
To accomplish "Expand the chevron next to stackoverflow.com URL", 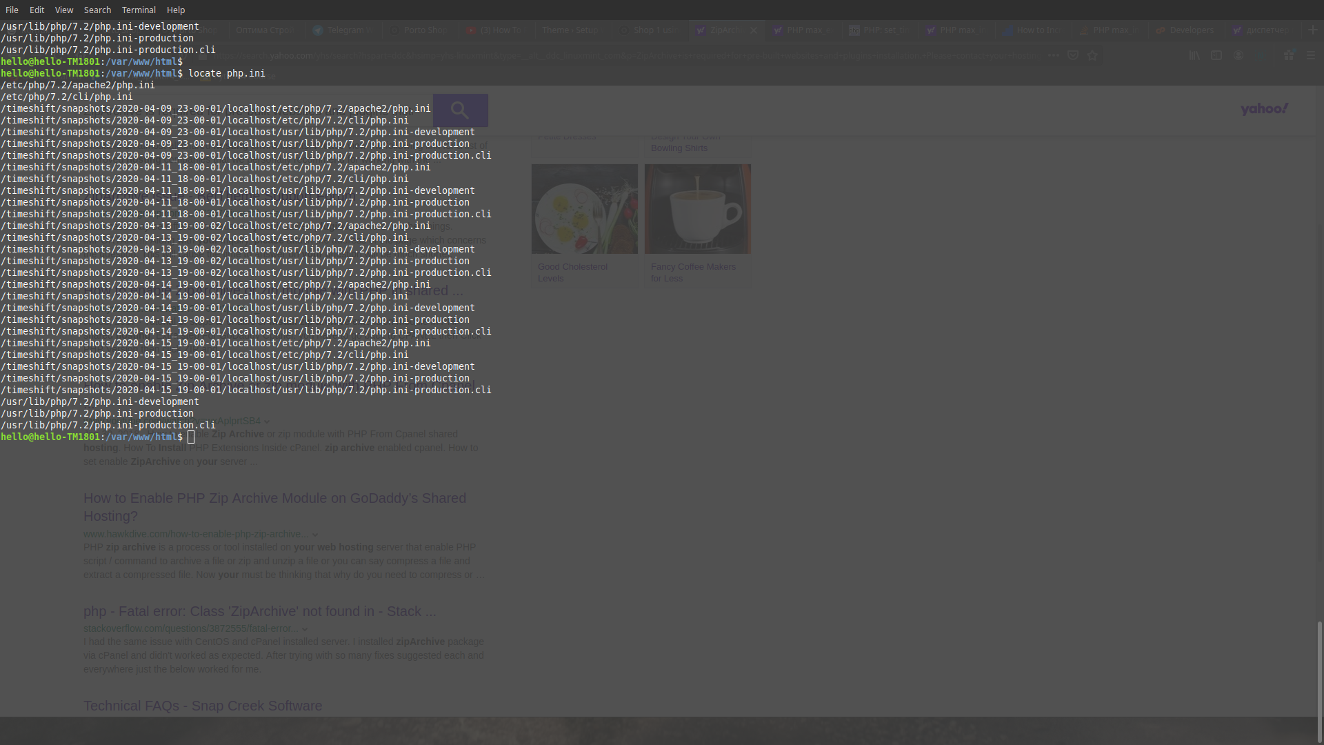I will click(305, 629).
